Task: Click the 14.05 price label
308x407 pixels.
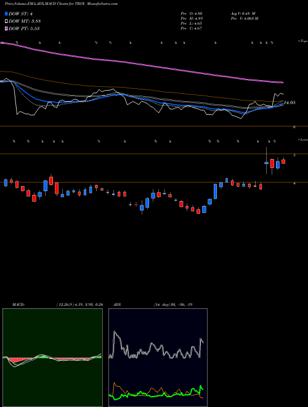Action: click(290, 103)
